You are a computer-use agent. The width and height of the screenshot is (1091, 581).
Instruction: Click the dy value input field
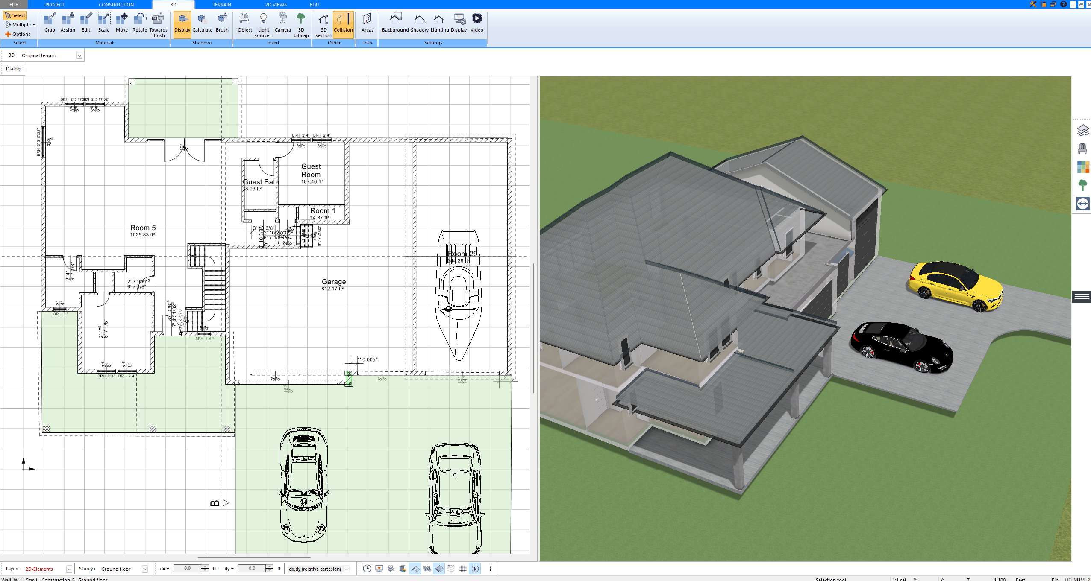tap(251, 569)
